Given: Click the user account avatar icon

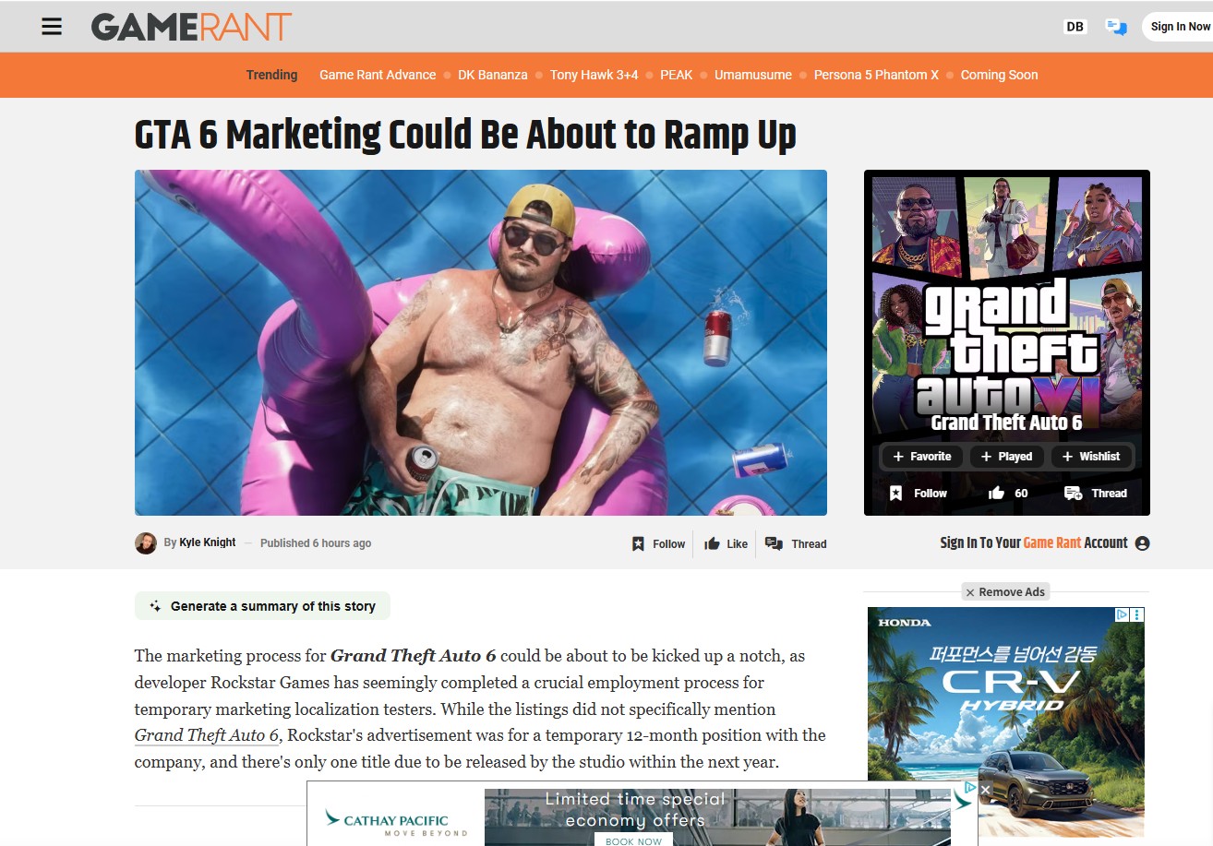Looking at the screenshot, I should click(x=1142, y=543).
